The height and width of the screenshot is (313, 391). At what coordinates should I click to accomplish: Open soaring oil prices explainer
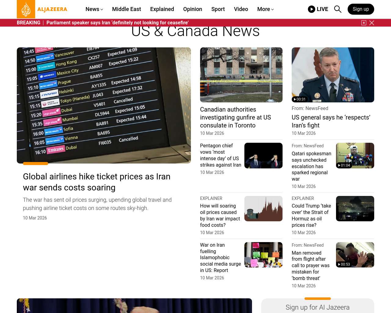tap(220, 215)
